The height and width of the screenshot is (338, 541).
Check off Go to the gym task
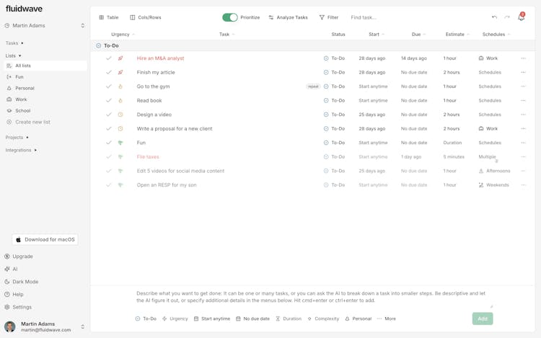coord(109,86)
